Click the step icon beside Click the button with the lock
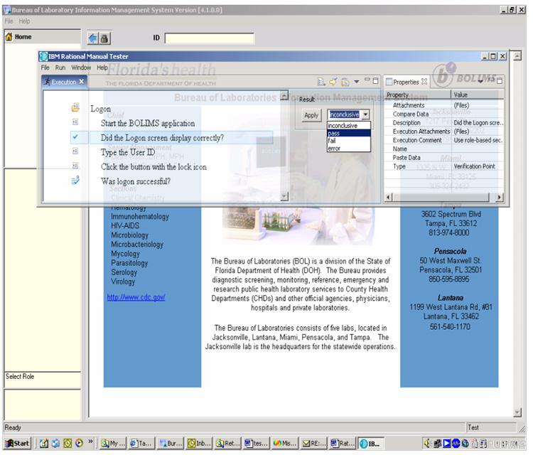Viewport: 533px width, 455px height. click(75, 166)
